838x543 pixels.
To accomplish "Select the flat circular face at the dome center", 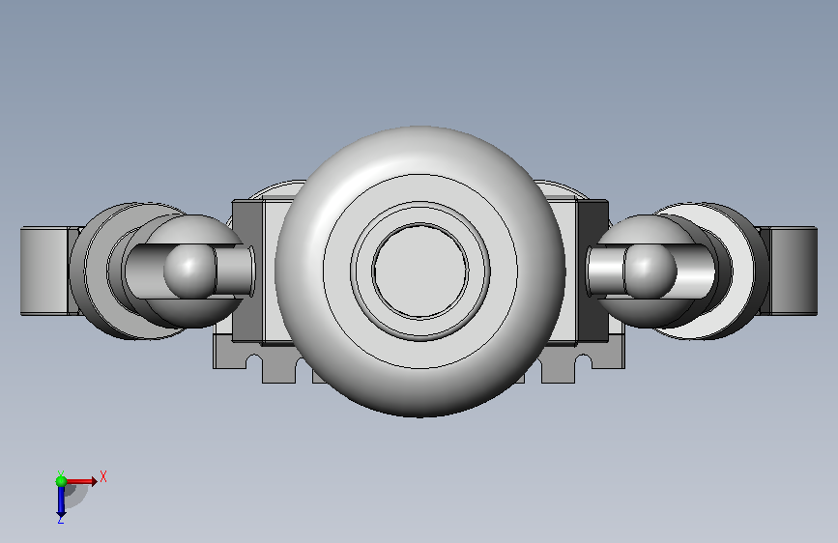I will pos(420,271).
